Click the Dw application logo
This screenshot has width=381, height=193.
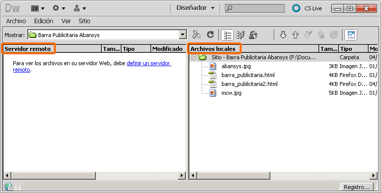pyautogui.click(x=13, y=8)
